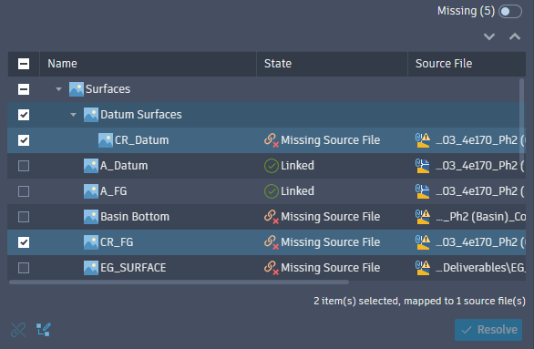Click the down chevron arrow
Screen dimensions: 534x349
coord(489,36)
